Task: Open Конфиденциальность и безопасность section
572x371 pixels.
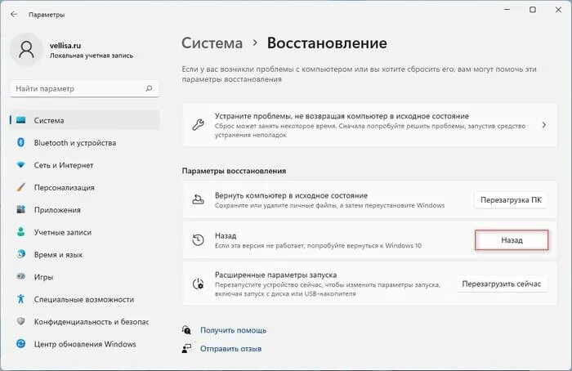Action: (85, 321)
